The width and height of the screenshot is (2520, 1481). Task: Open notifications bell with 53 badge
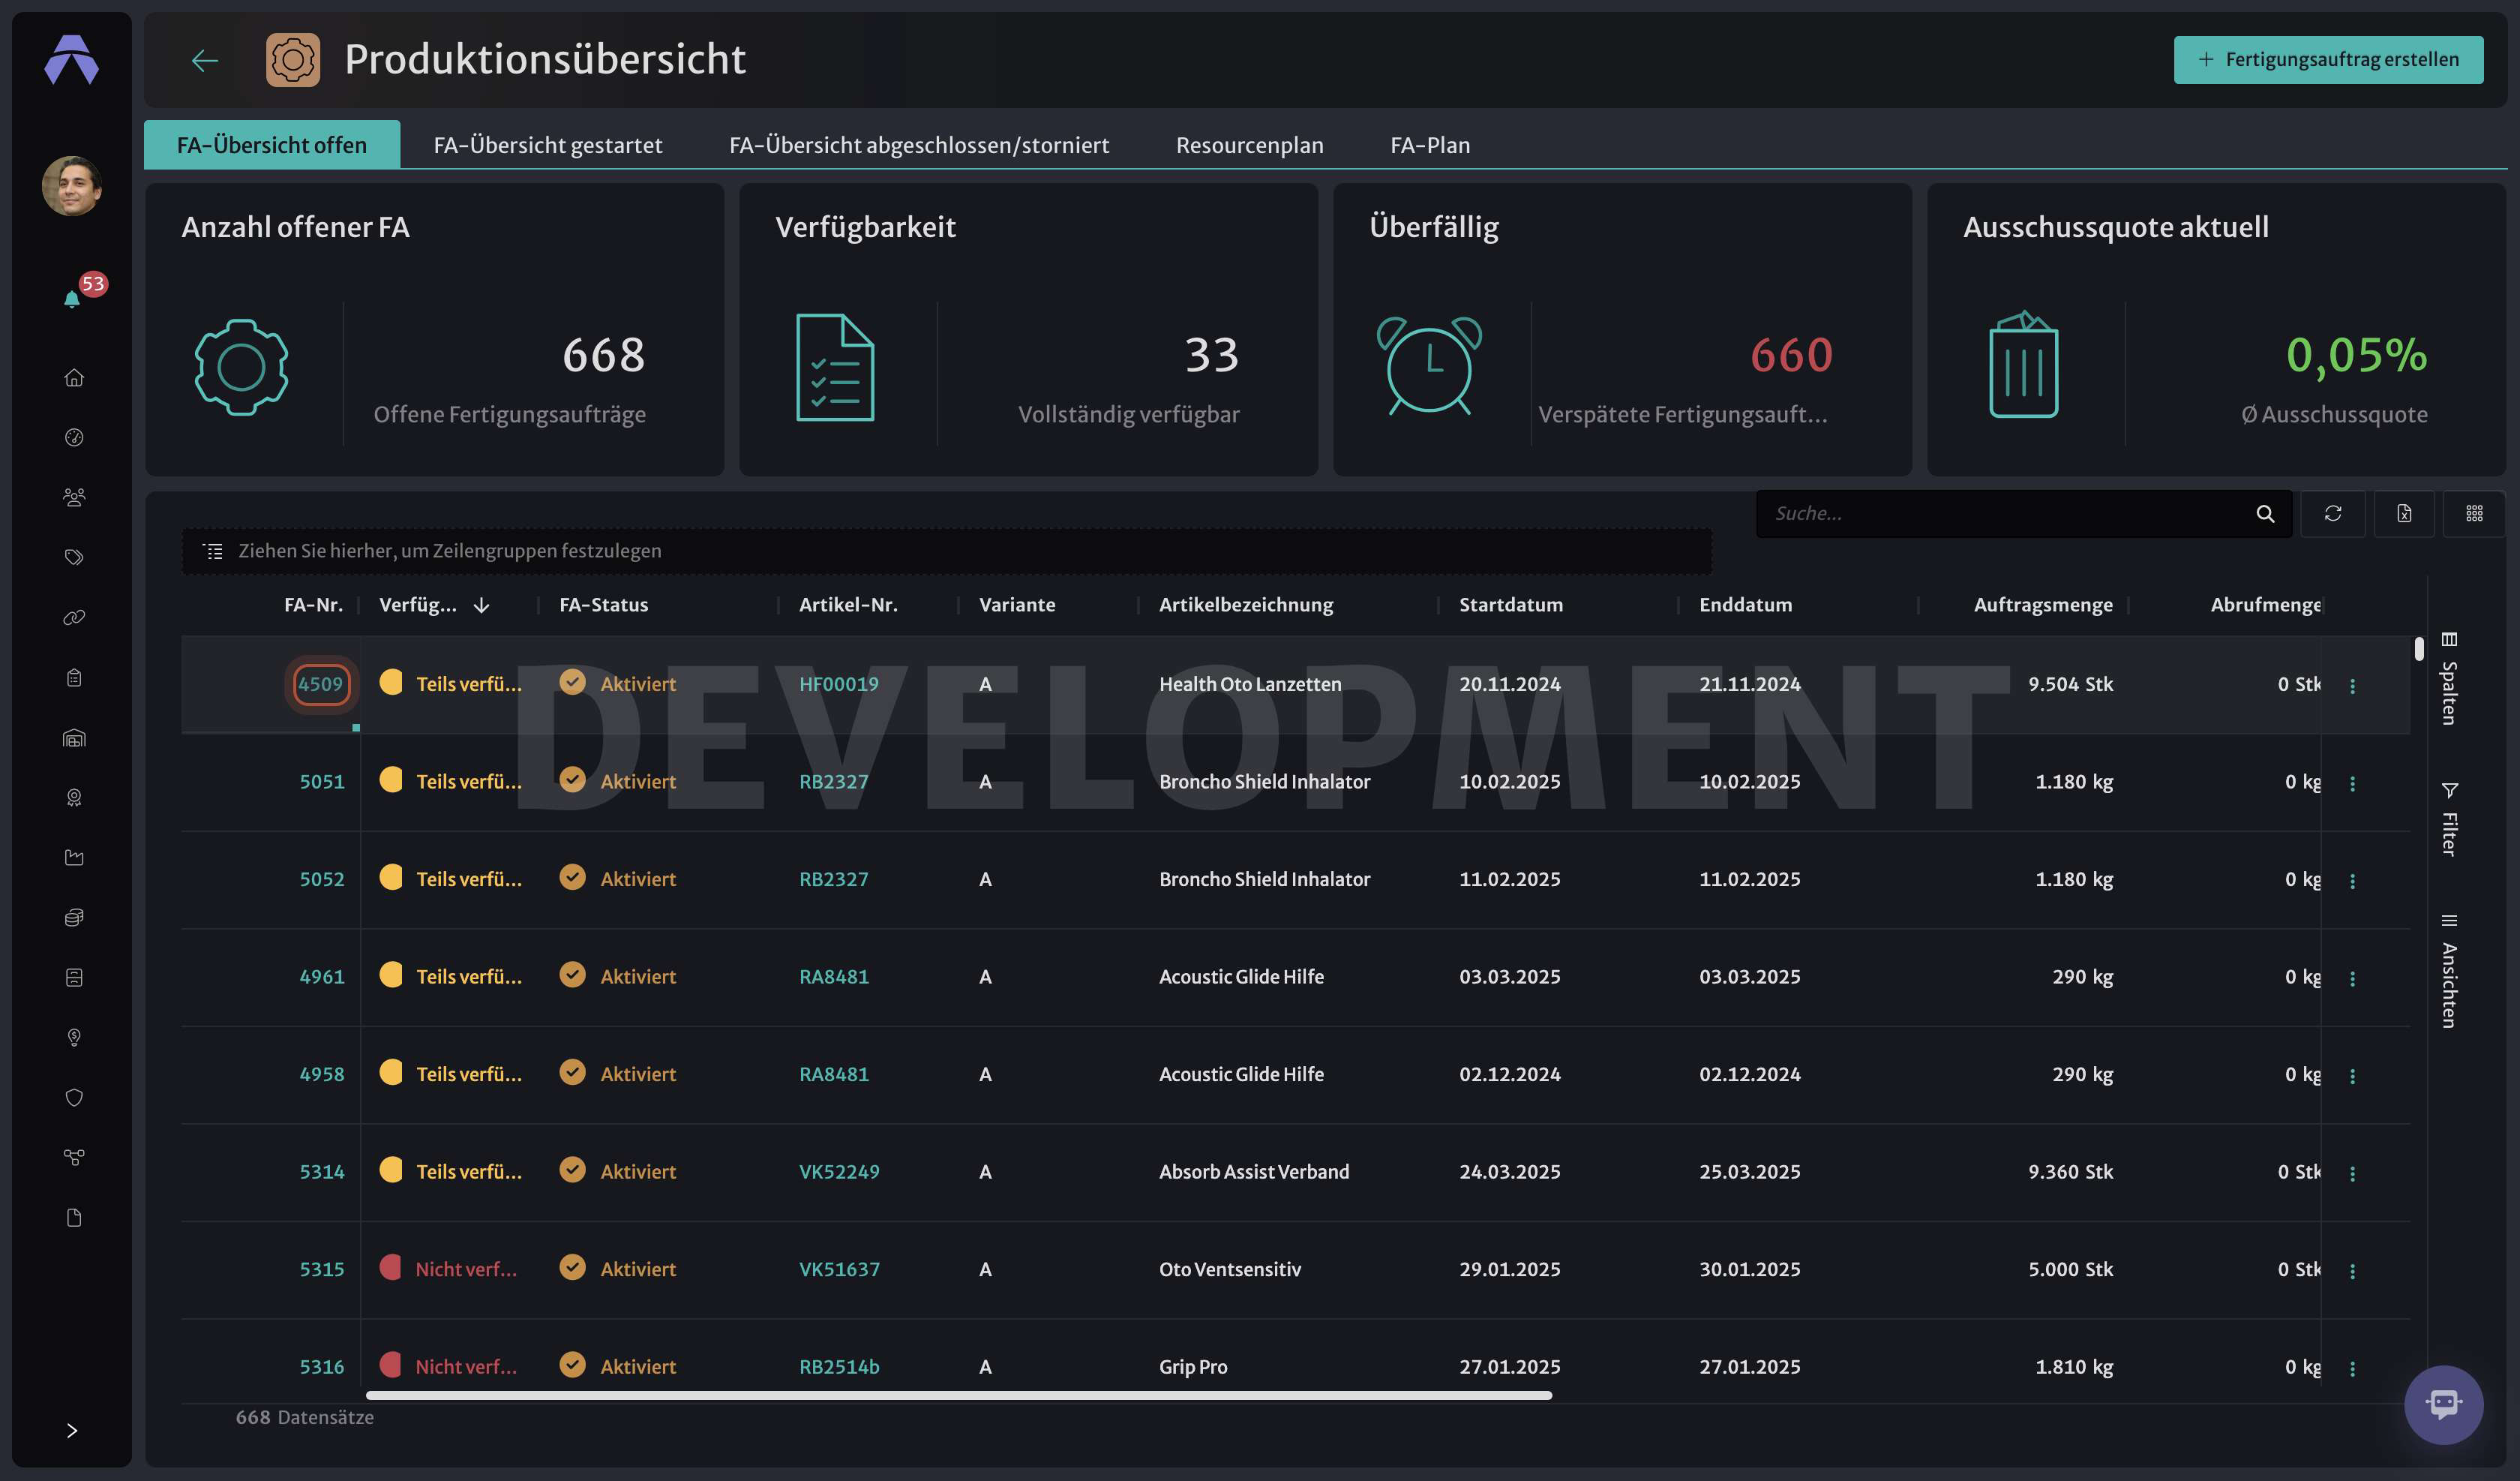(73, 298)
